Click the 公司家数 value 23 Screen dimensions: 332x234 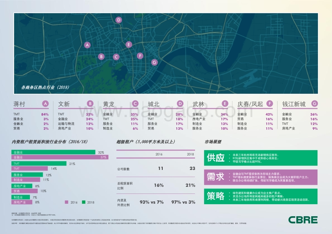[x=192, y=168]
